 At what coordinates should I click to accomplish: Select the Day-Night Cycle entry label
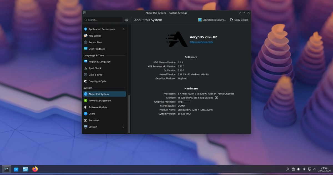point(97,81)
